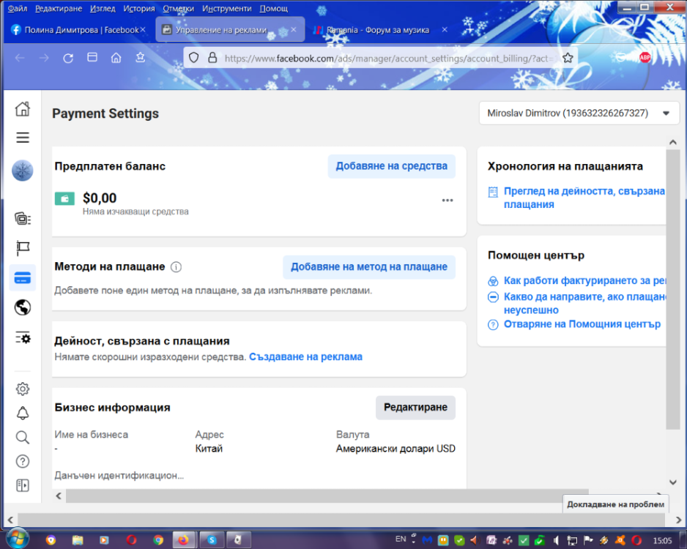Close the Управление на реклами tab
The height and width of the screenshot is (549, 687).
pyautogui.click(x=294, y=29)
